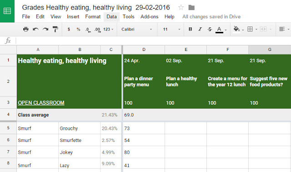This screenshot has width=291, height=172.
Task: Decrease decimal places
Action: coord(88,30)
